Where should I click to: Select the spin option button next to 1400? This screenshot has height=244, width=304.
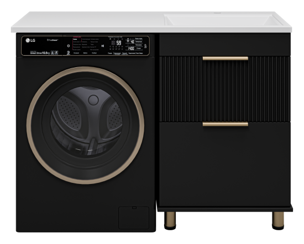pos(139,48)
